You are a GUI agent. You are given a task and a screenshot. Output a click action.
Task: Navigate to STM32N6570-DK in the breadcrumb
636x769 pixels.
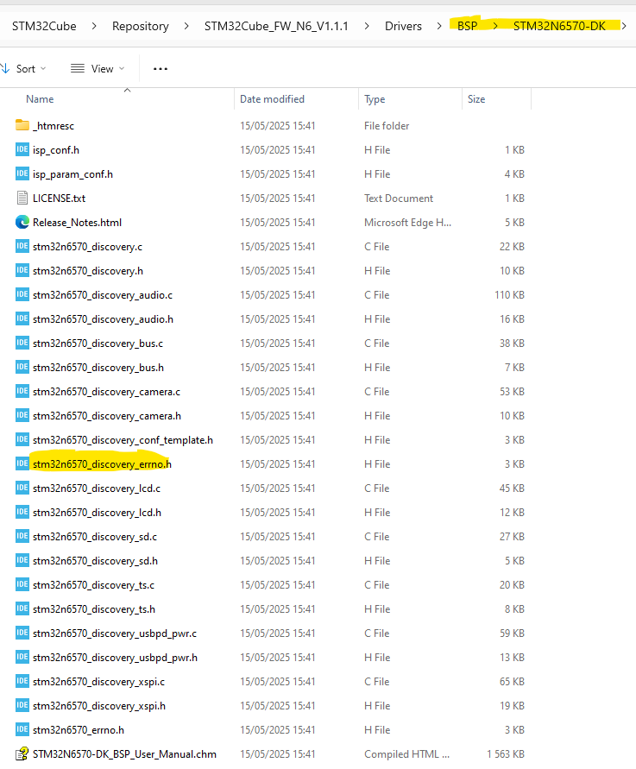[x=559, y=26]
